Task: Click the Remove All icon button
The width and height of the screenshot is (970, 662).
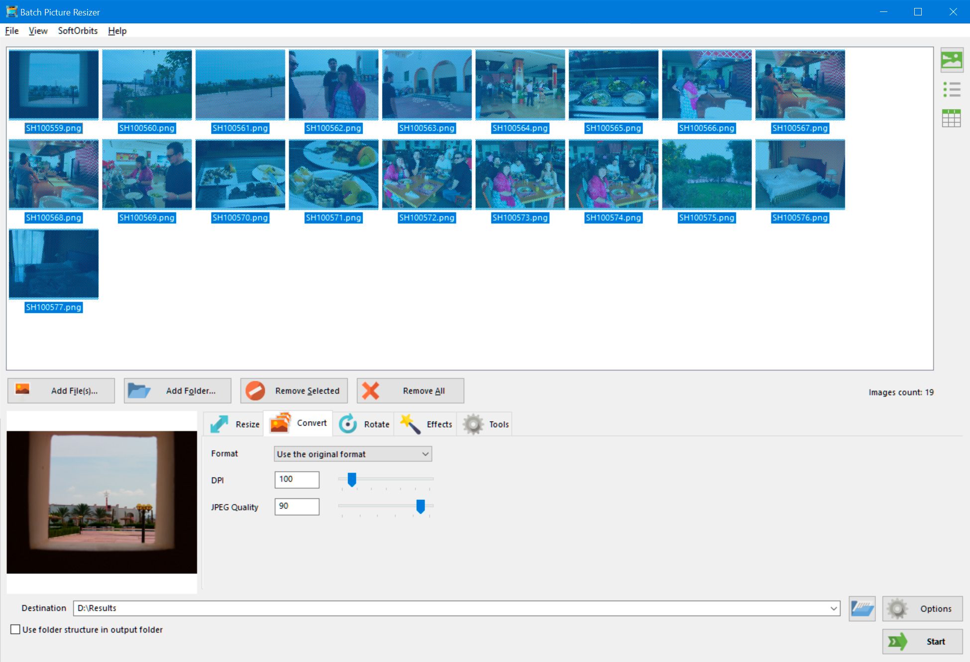Action: click(x=372, y=391)
